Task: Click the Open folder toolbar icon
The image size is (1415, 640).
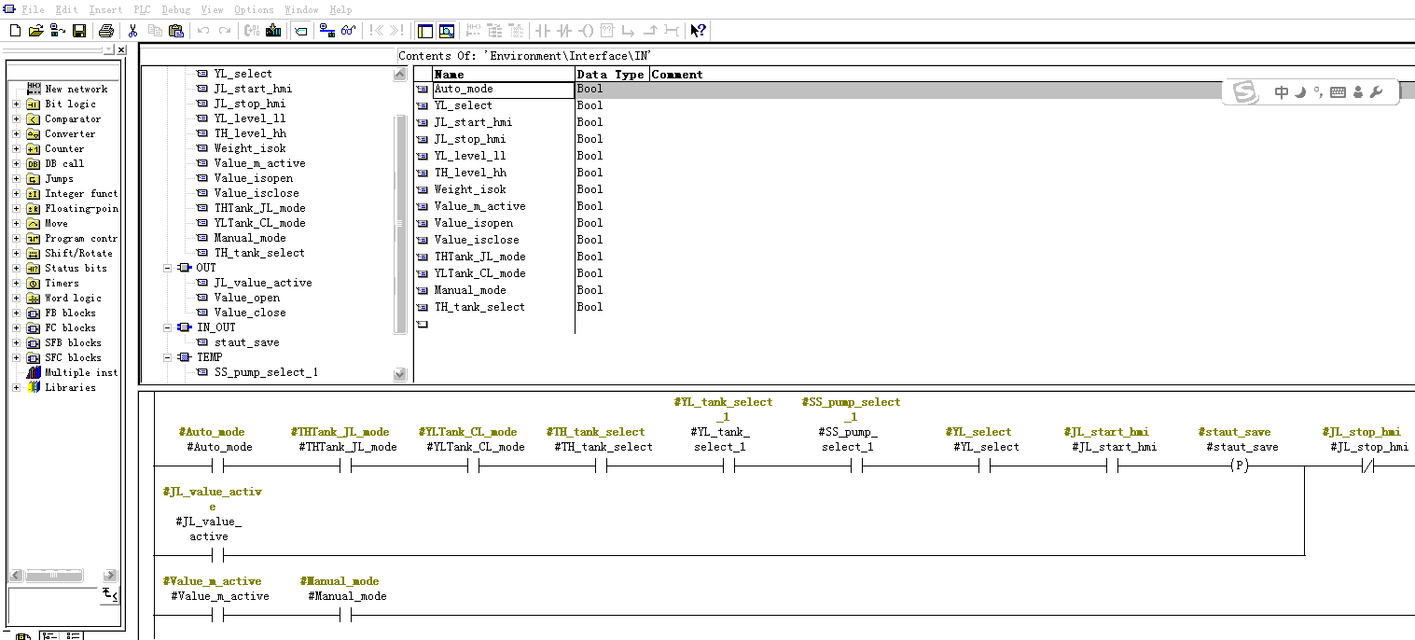Action: click(x=36, y=31)
